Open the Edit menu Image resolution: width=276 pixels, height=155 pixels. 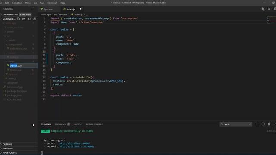7,3
